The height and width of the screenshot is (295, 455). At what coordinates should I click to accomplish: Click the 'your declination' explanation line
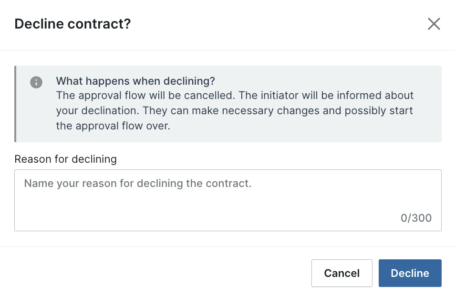pyautogui.click(x=234, y=110)
